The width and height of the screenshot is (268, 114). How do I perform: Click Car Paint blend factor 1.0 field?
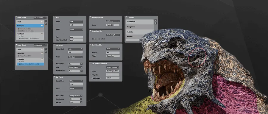pyautogui.click(x=76, y=84)
